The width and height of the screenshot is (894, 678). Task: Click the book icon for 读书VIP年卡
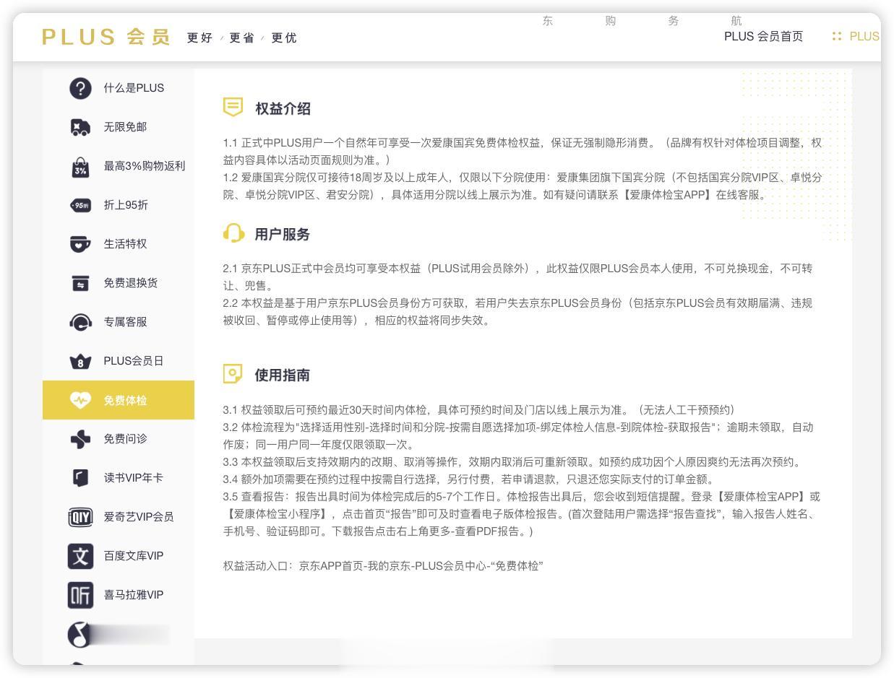pos(80,478)
